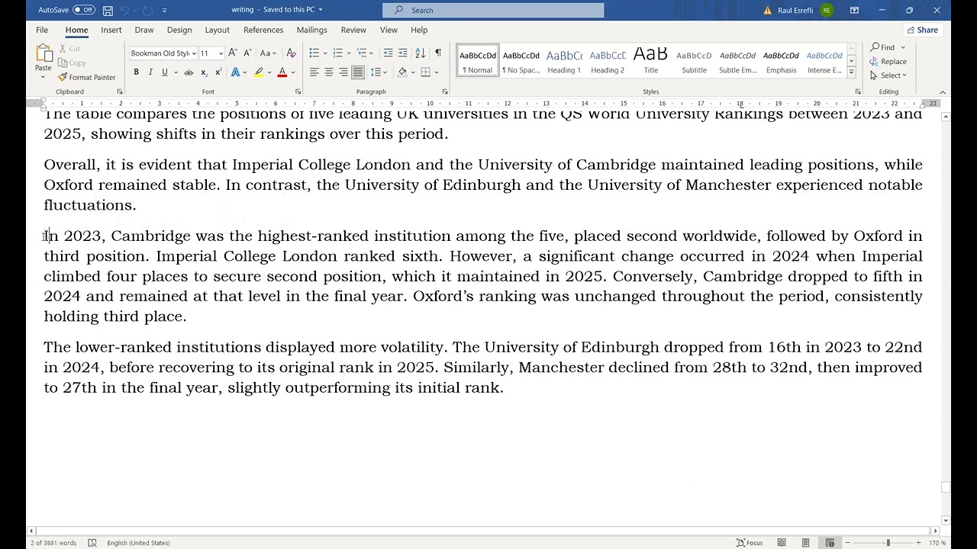Center align the paragraph
The height and width of the screenshot is (549, 977).
tap(329, 72)
